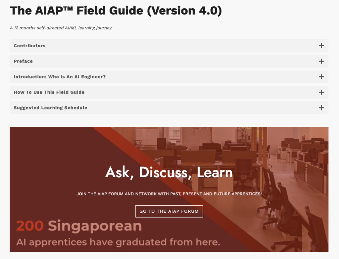Click the AIAP Field Guide Version 4.0 title
Image resolution: width=339 pixels, height=259 pixels.
click(x=116, y=11)
